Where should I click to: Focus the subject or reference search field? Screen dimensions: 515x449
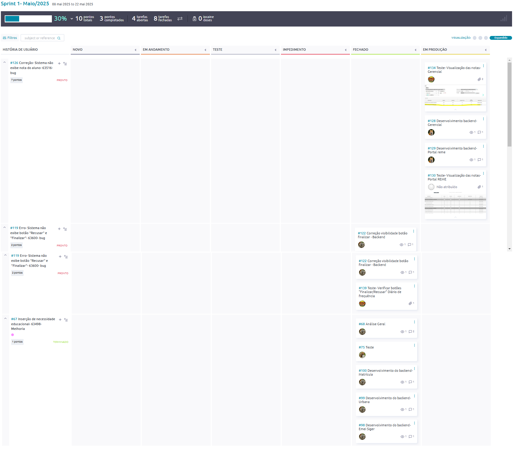coord(40,38)
